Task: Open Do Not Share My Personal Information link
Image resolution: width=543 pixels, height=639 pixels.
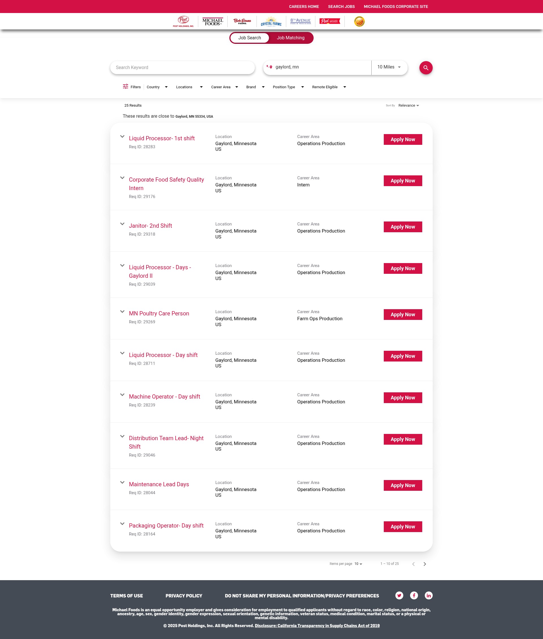Action: point(302,596)
